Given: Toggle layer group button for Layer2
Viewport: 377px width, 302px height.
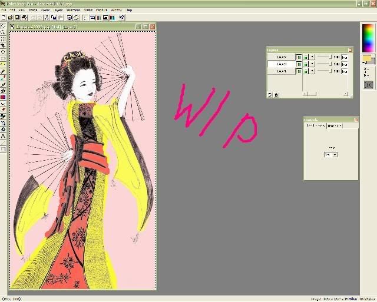Looking at the screenshot, I should point(312,57).
